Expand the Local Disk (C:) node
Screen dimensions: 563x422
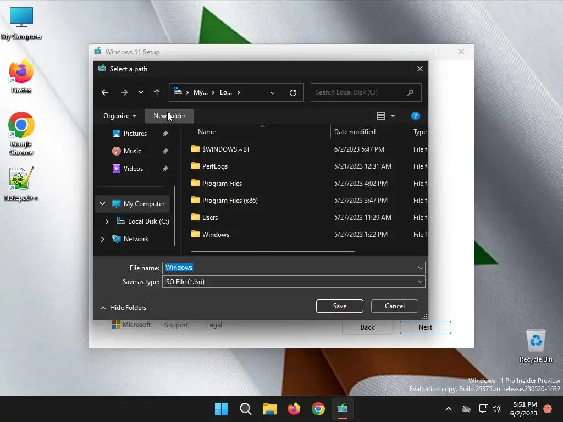pos(107,221)
